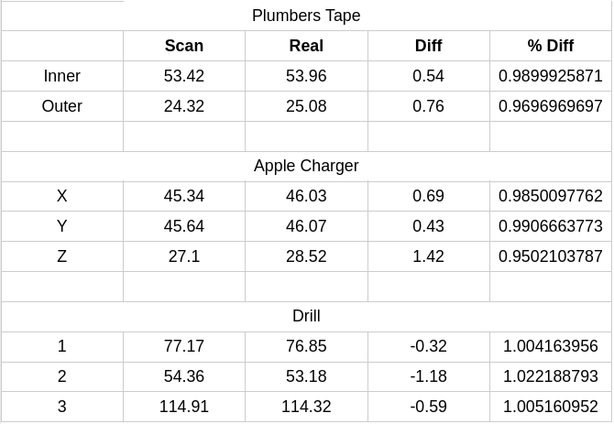
Task: Select the Y real value 46.07
Action: pyautogui.click(x=306, y=226)
